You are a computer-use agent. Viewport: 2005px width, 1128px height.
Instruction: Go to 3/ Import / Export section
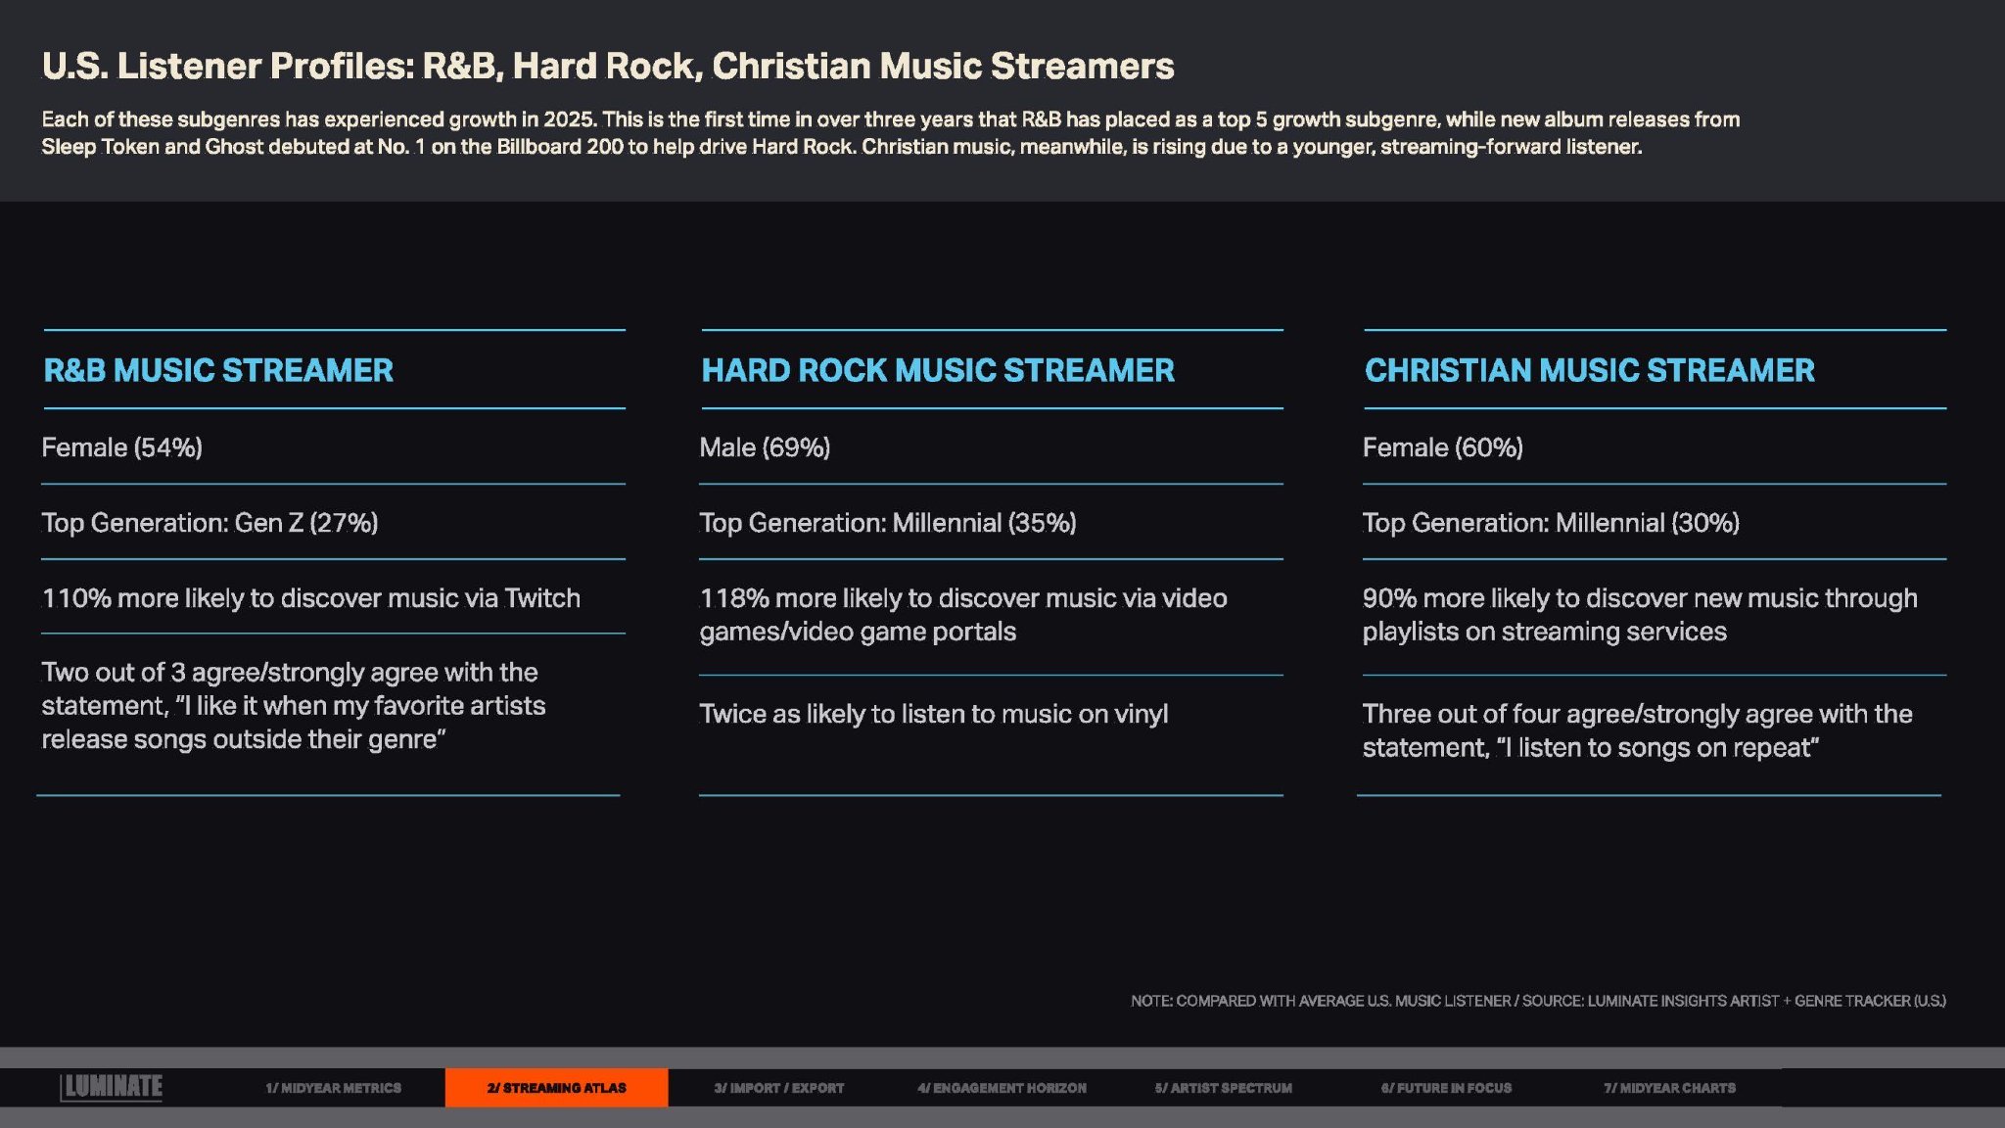778,1088
